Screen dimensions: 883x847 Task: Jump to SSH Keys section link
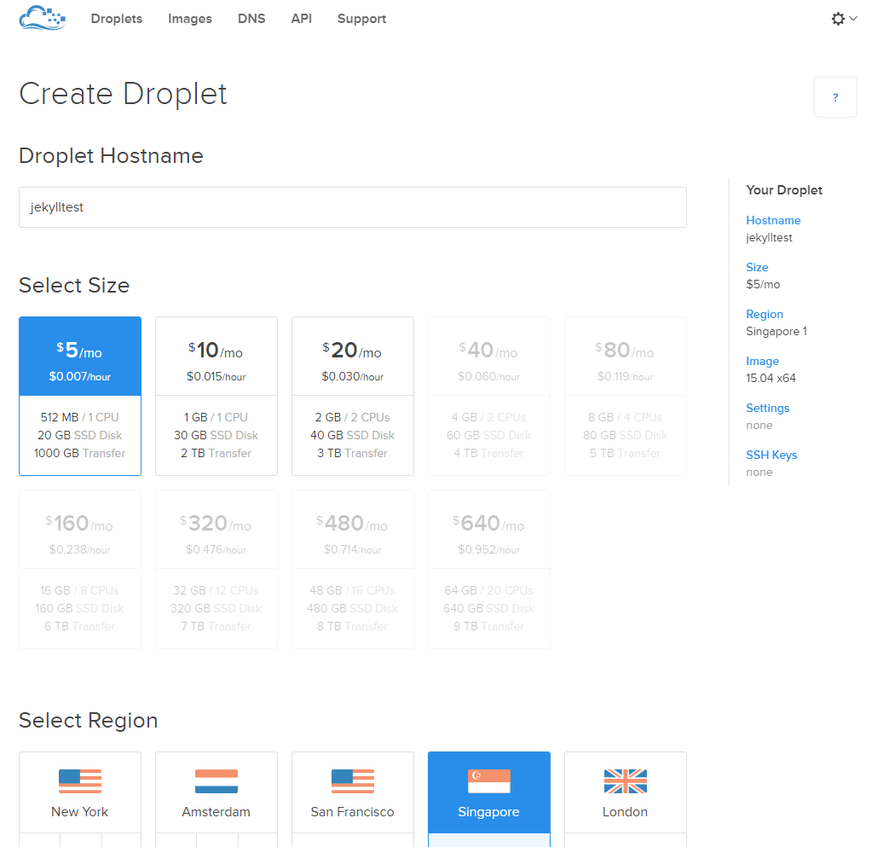pos(771,455)
